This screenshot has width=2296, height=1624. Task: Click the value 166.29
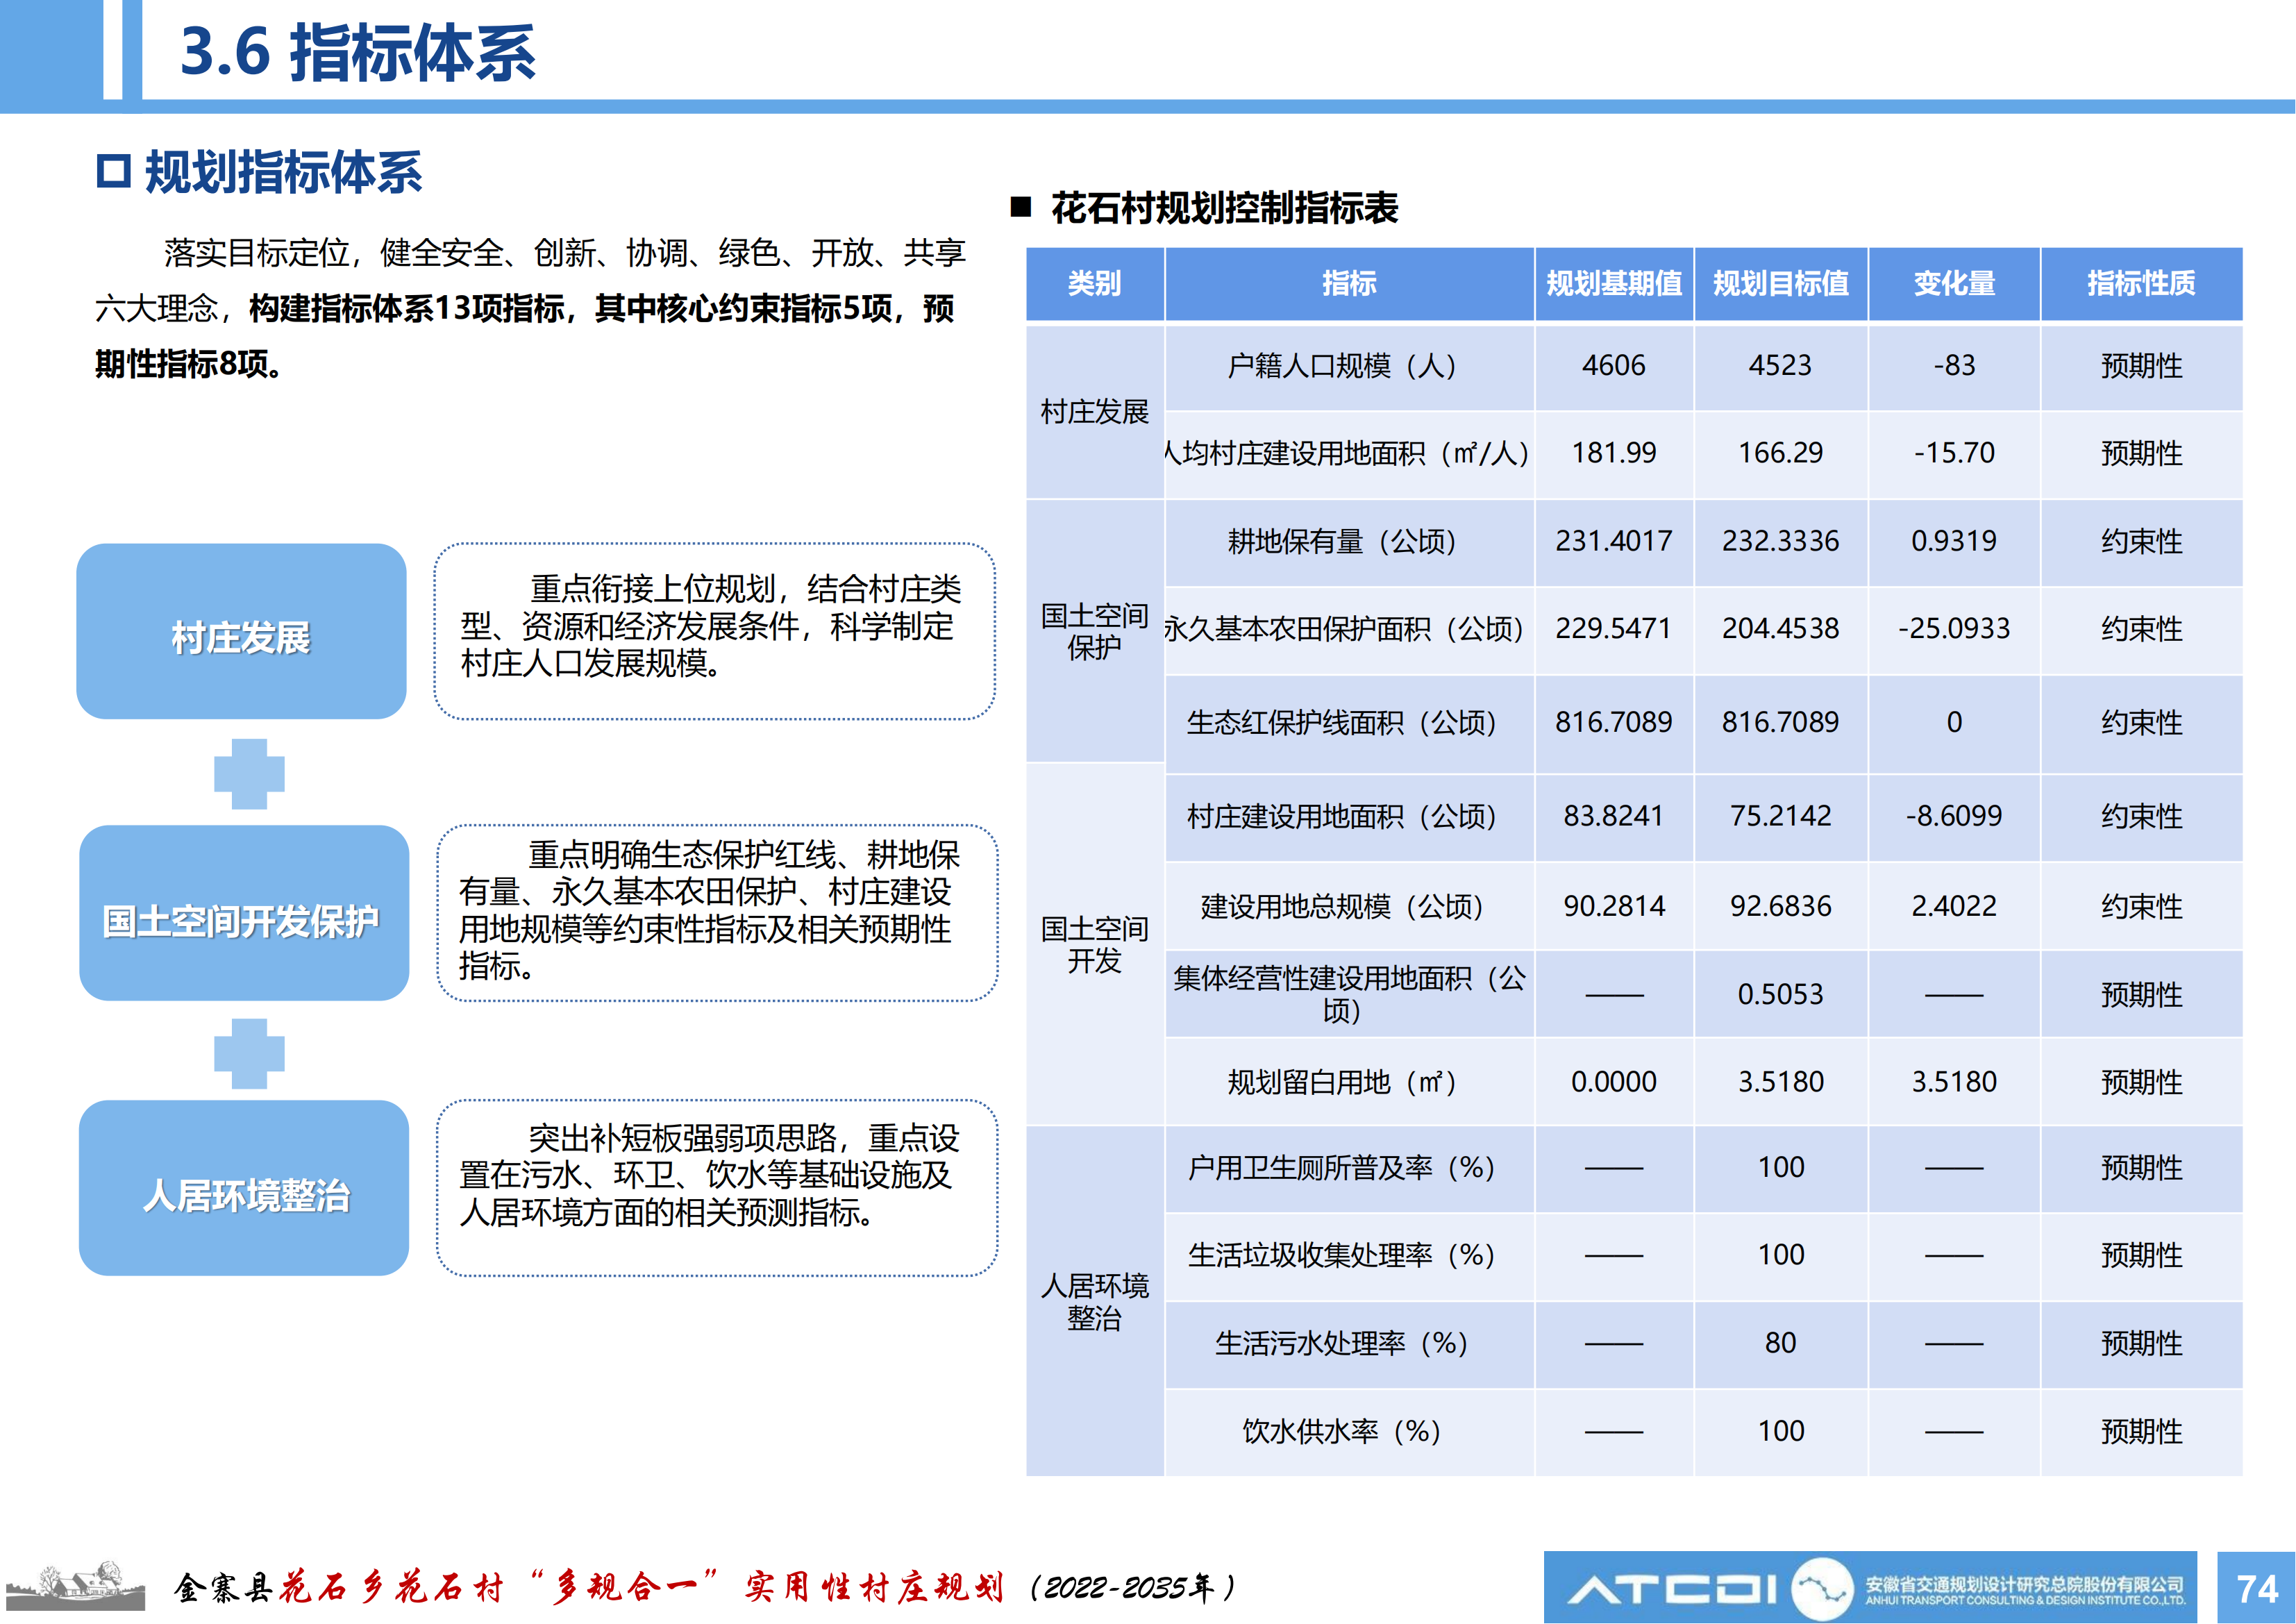(x=1780, y=453)
